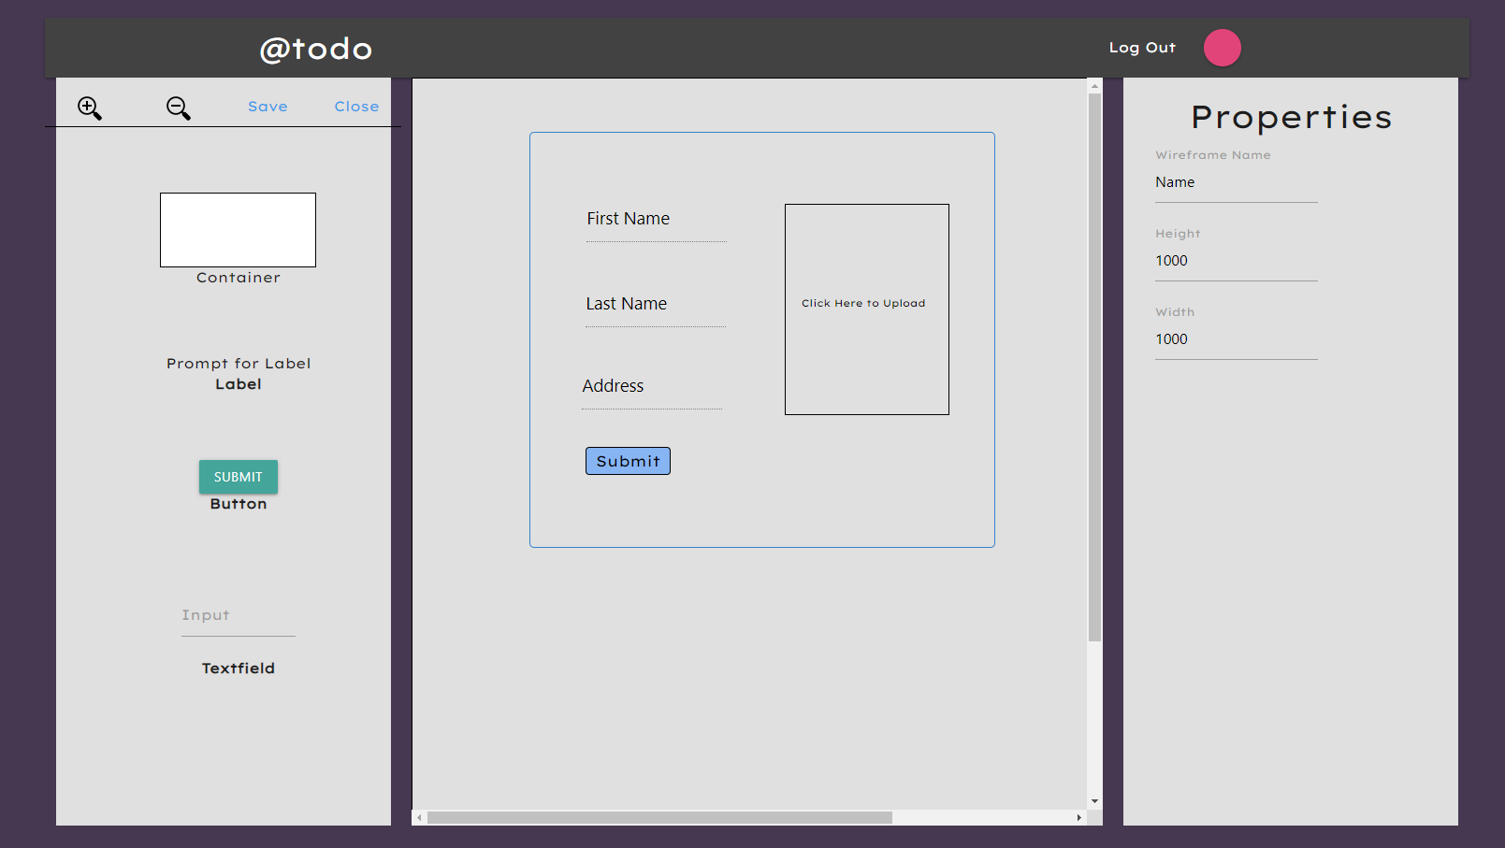Click the left horizontal scroll arrow
Image resolution: width=1505 pixels, height=848 pixels.
pyautogui.click(x=420, y=818)
